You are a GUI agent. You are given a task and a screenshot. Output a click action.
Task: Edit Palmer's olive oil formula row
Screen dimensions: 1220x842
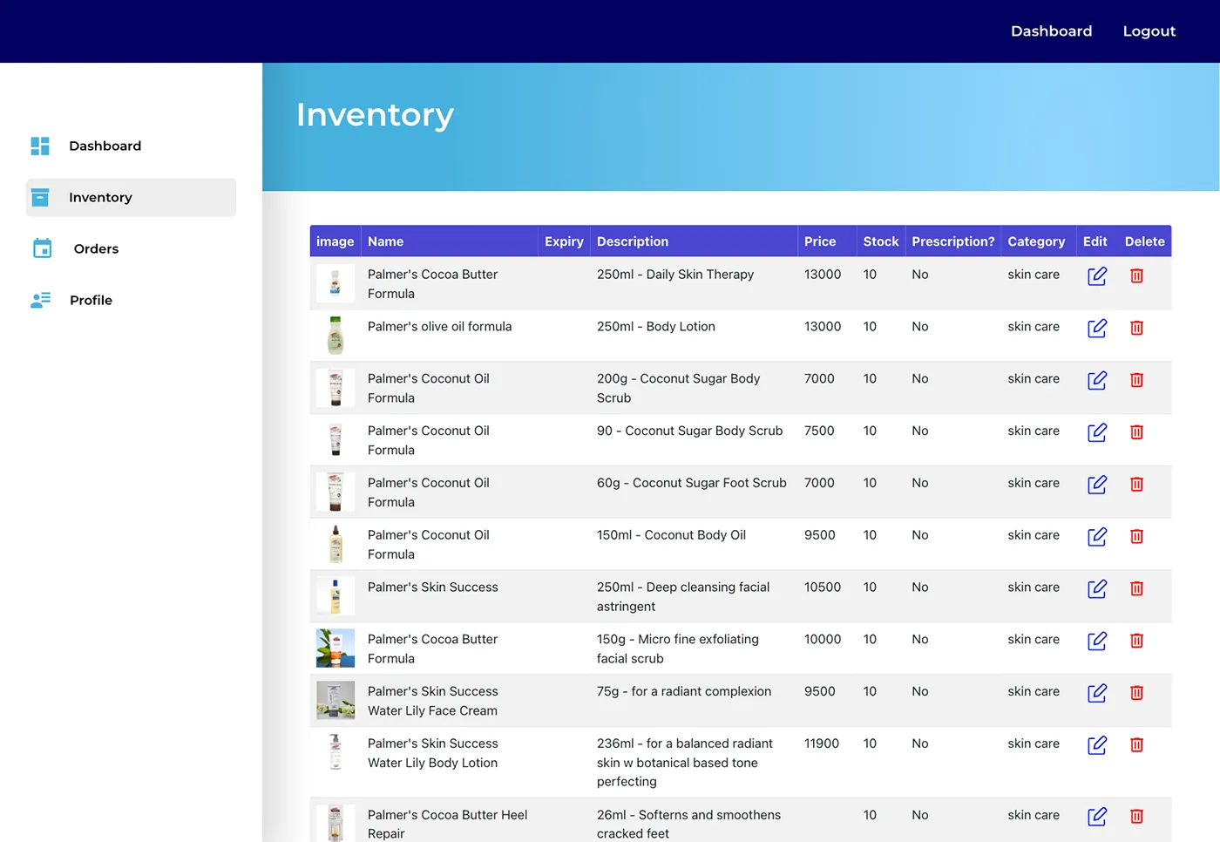tap(1097, 328)
